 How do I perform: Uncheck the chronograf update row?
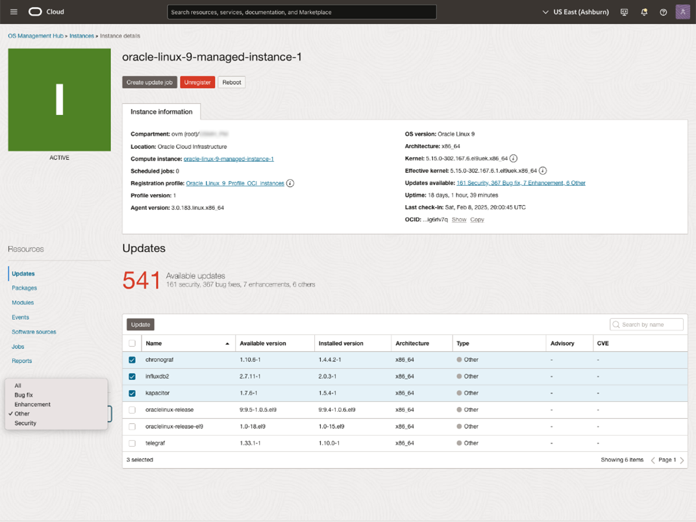[132, 360]
